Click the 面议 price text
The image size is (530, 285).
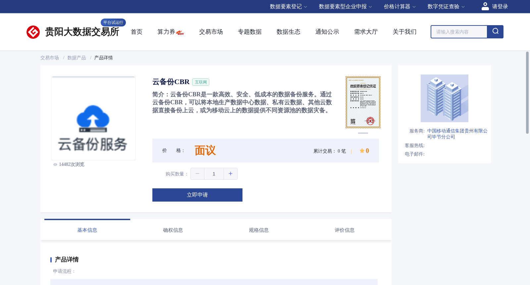[205, 151]
